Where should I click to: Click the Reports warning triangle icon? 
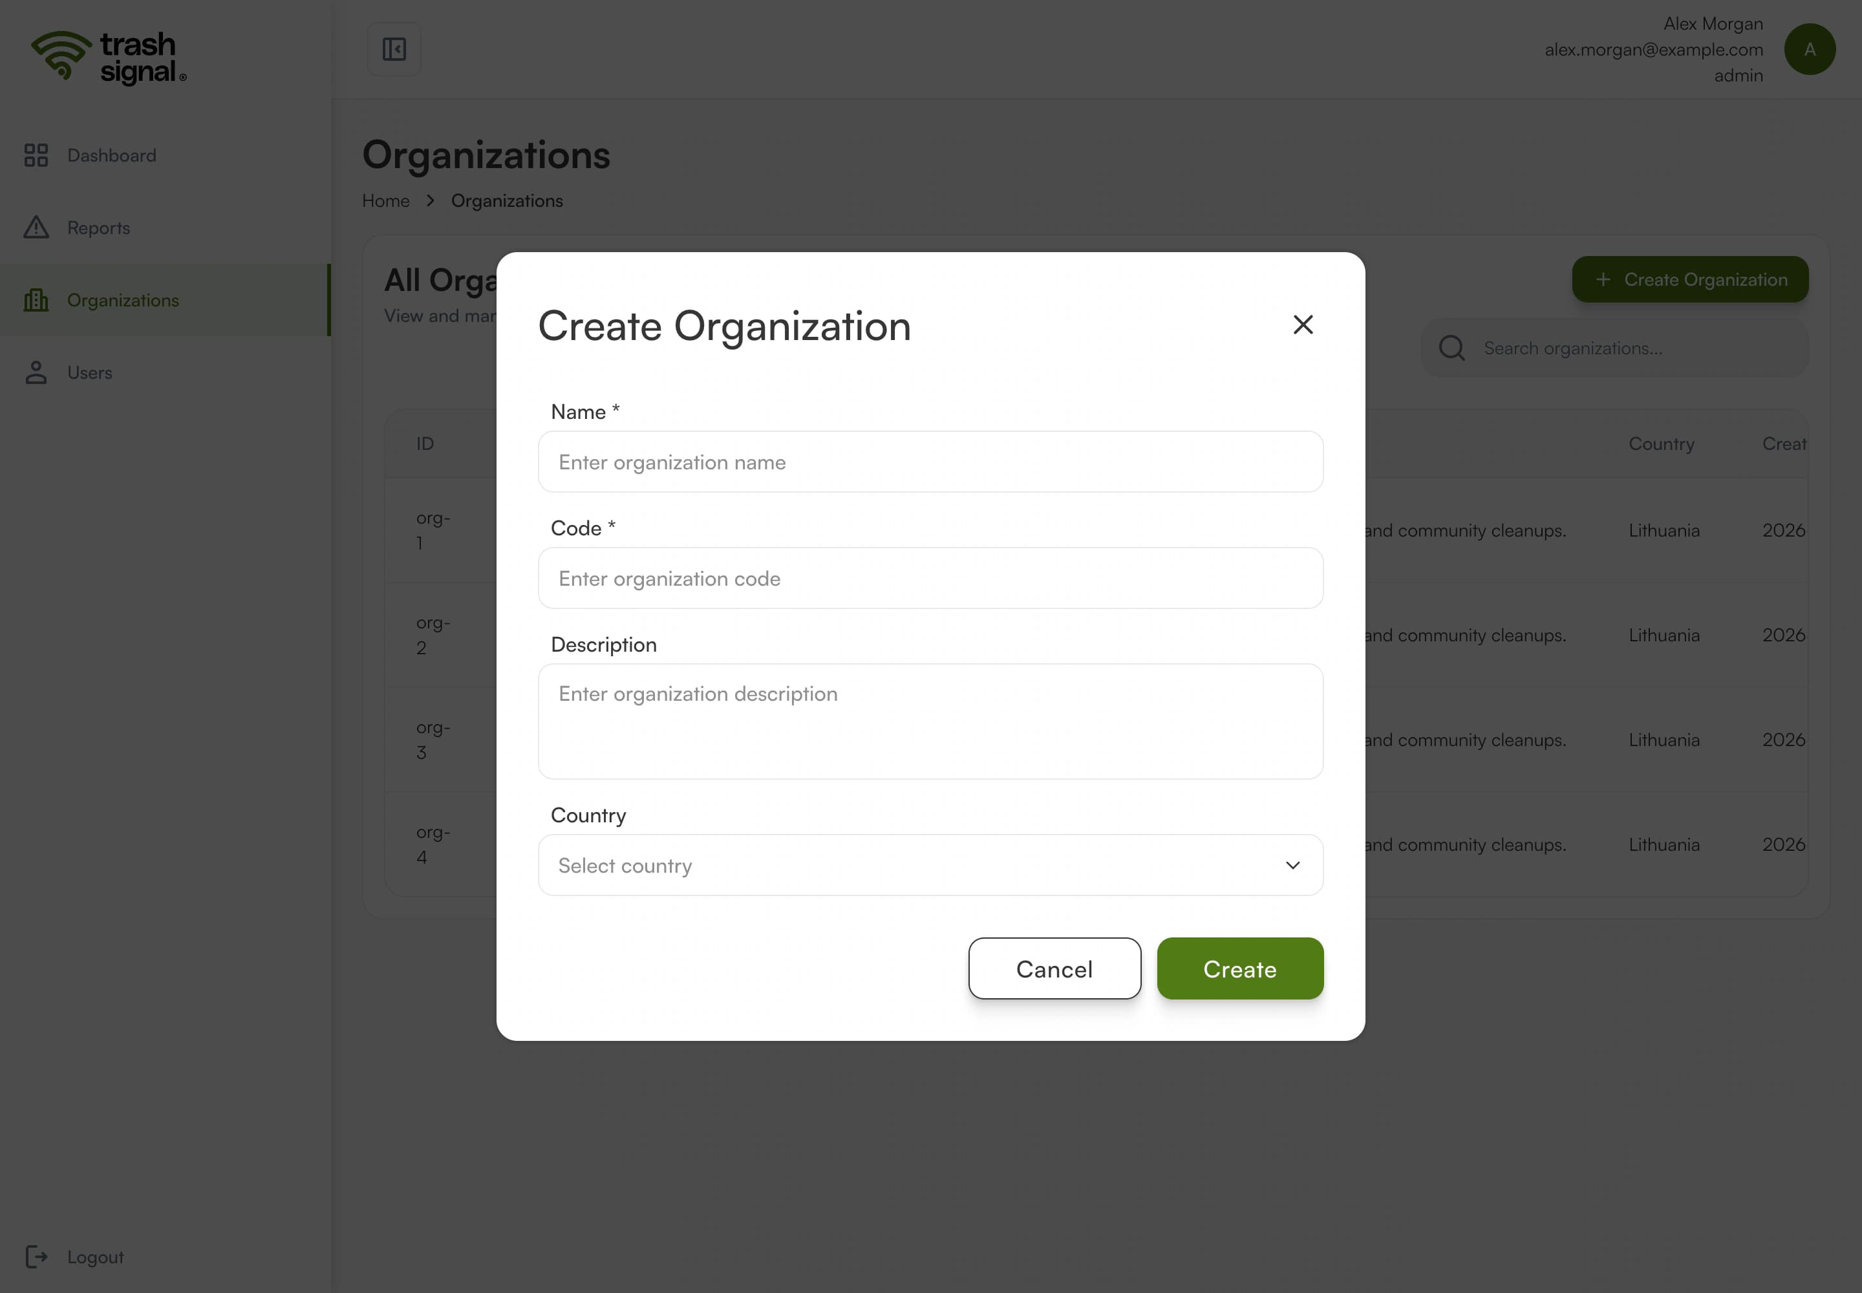pyautogui.click(x=36, y=228)
